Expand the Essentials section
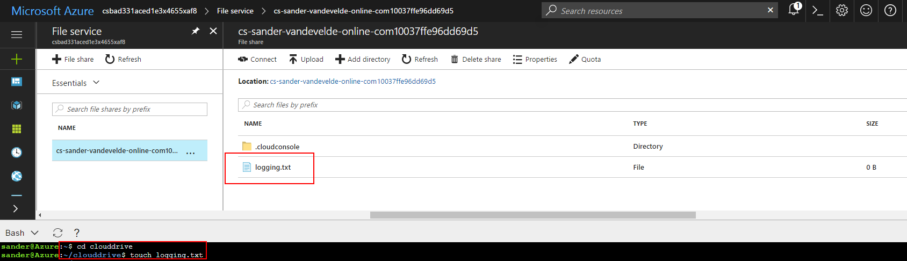 [x=76, y=83]
